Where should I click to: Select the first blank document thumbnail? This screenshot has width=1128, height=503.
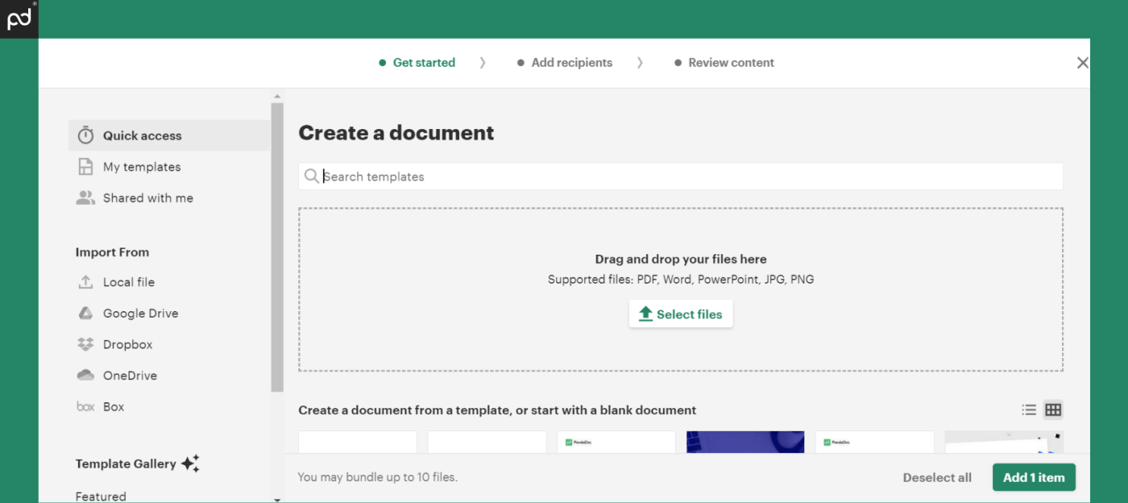(x=357, y=442)
